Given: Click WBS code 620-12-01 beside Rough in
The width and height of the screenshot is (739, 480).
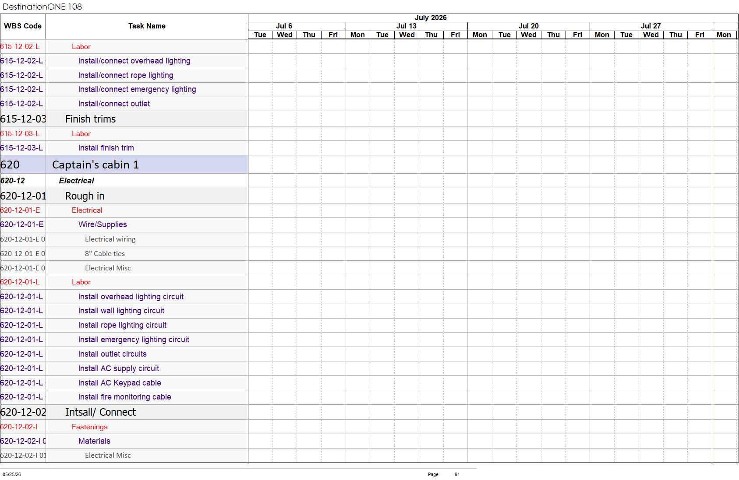Looking at the screenshot, I should [x=23, y=196].
